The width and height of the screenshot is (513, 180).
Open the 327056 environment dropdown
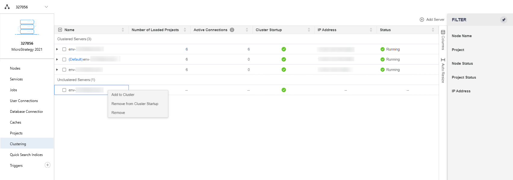tap(46, 7)
